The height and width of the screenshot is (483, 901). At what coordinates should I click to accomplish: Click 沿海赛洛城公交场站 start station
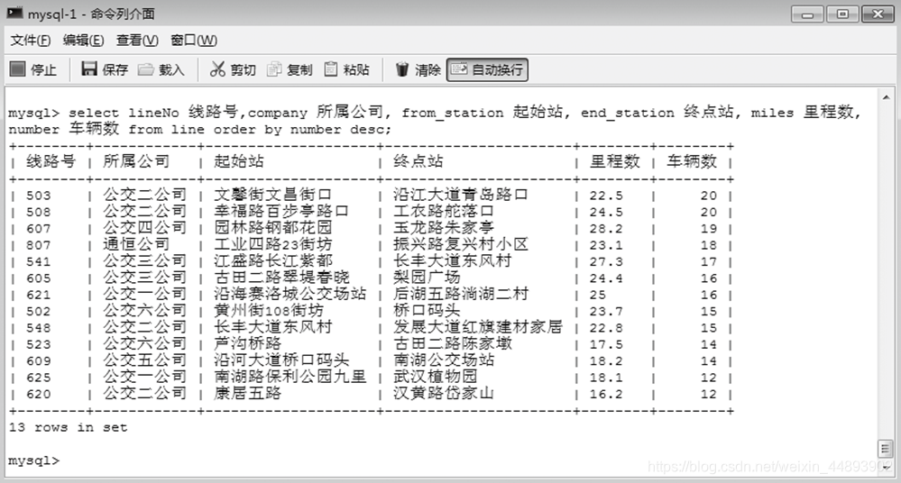tap(290, 294)
